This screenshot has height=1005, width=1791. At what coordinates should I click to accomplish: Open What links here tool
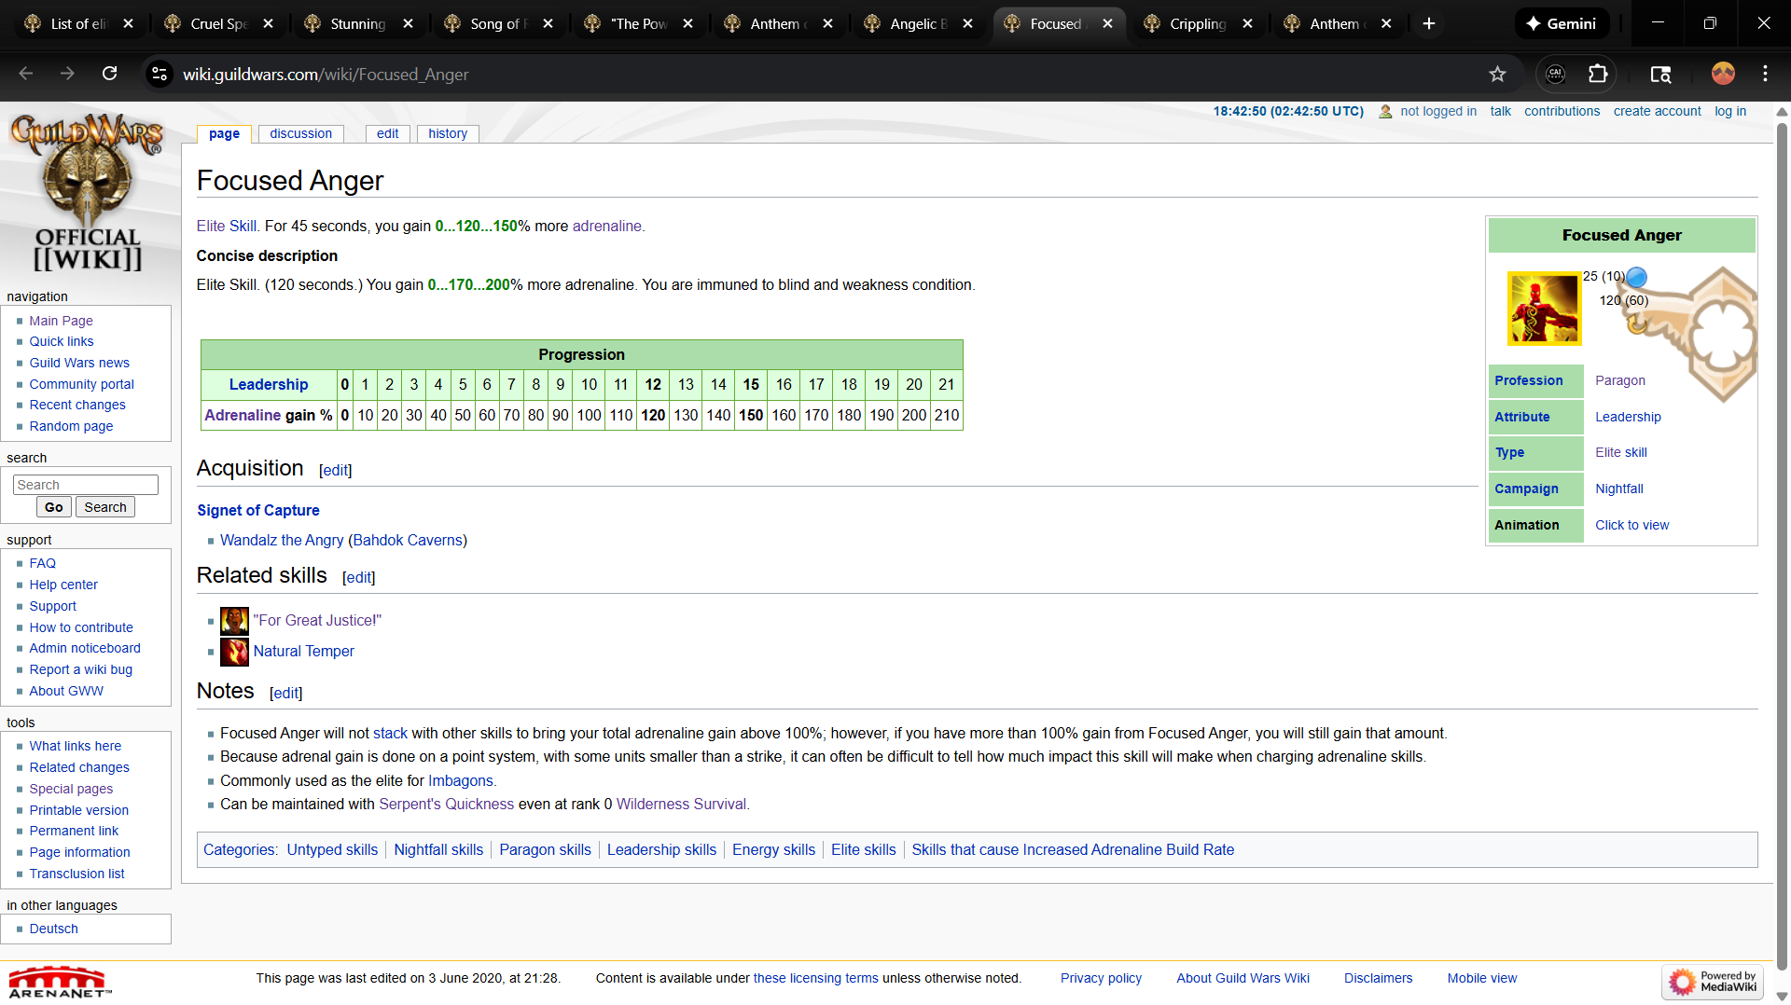(x=75, y=747)
